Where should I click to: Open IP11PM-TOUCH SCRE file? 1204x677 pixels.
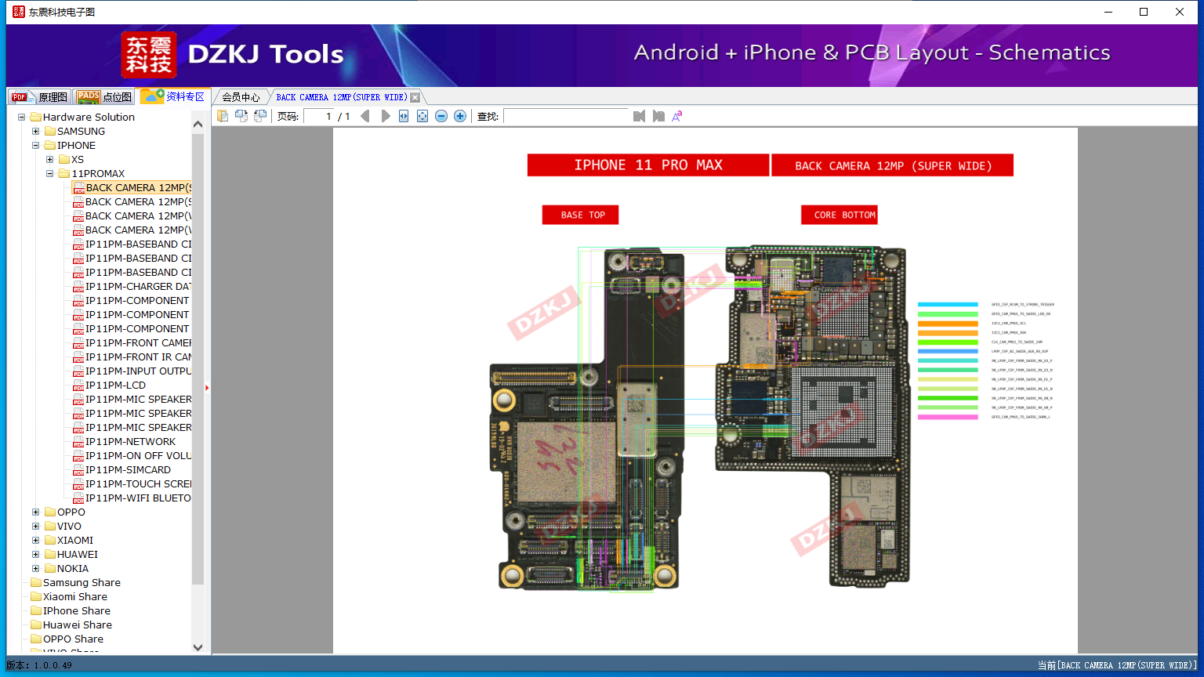point(132,484)
